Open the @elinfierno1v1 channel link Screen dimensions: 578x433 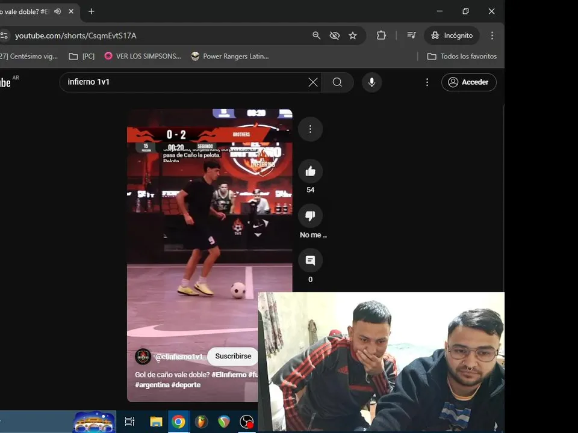179,357
